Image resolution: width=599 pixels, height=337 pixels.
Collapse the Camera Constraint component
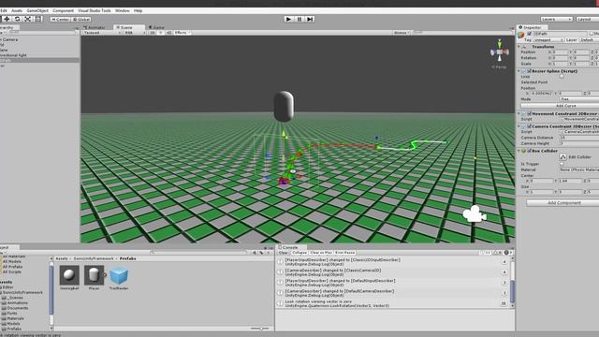[519, 126]
